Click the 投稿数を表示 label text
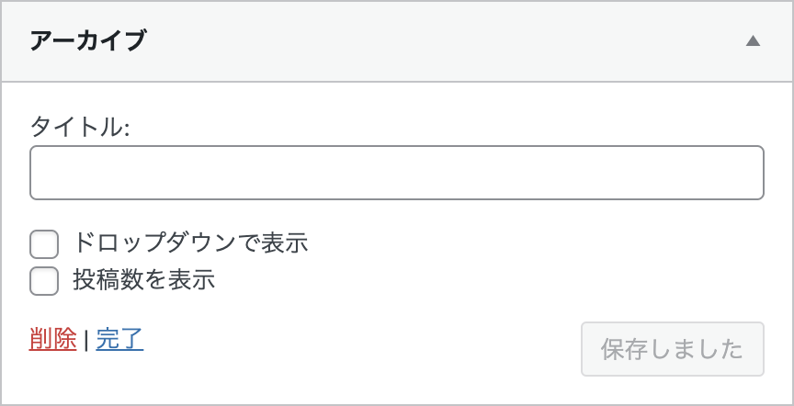 [x=144, y=280]
